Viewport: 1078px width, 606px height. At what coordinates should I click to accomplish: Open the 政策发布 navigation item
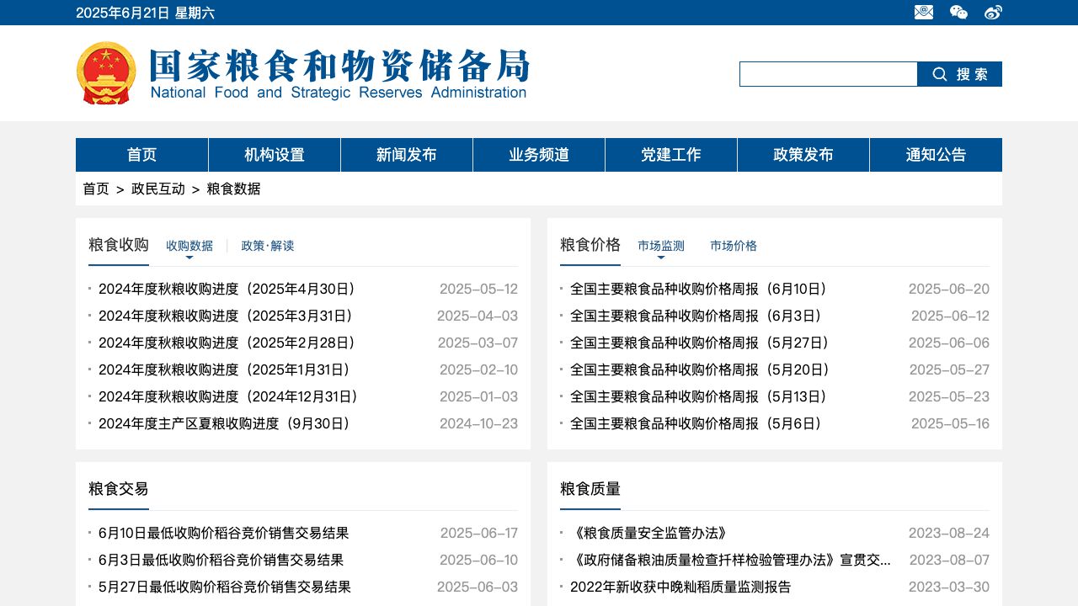[803, 155]
